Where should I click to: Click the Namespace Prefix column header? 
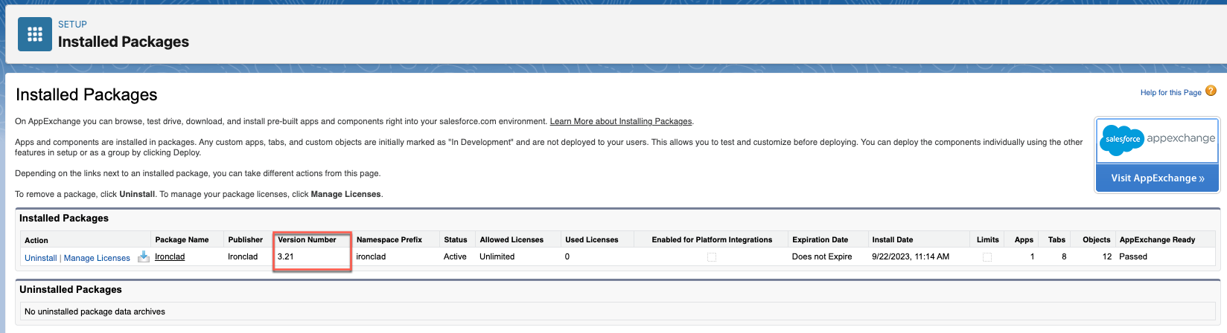(389, 239)
